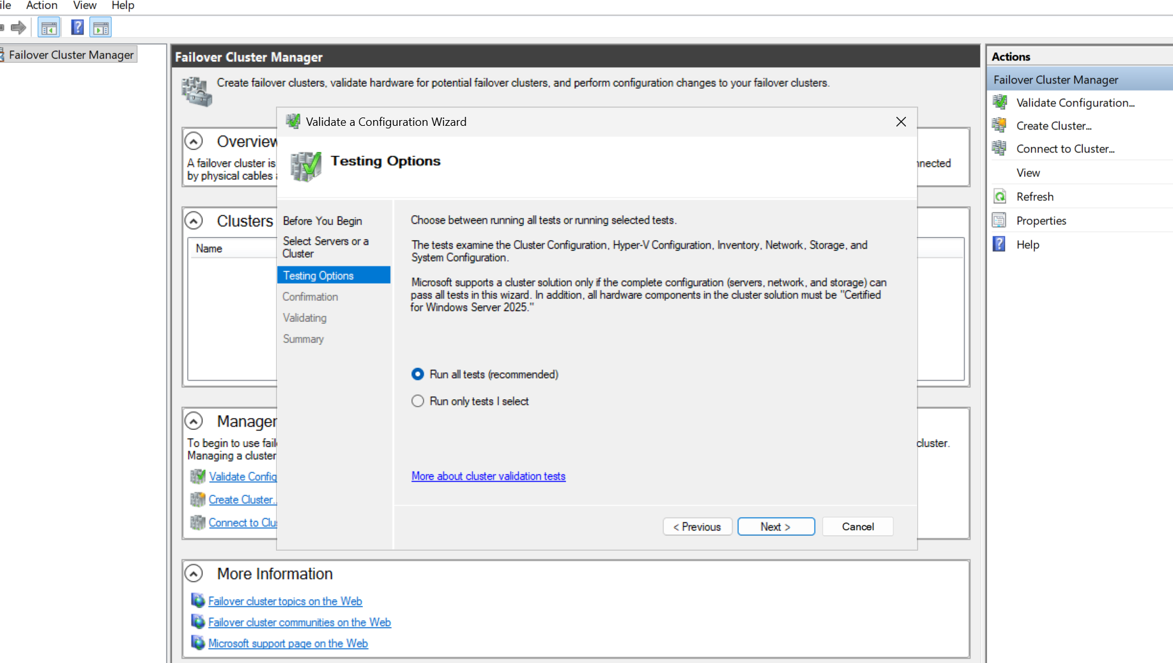The height and width of the screenshot is (663, 1173).
Task: Go to Before You Begin wizard step
Action: [323, 221]
